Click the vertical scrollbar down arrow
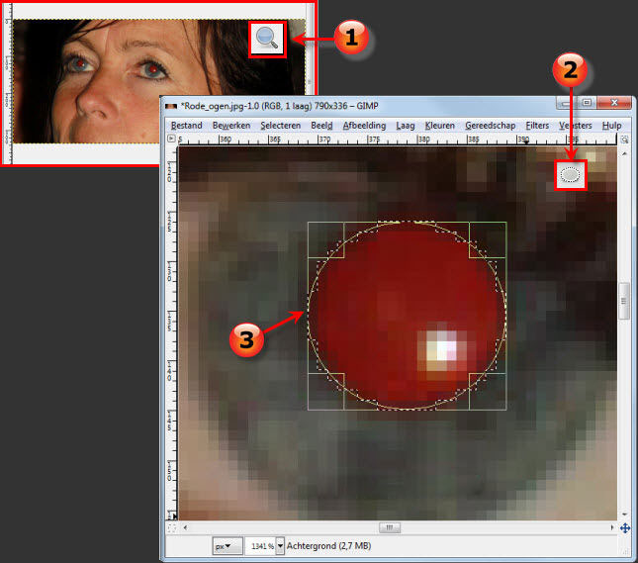The image size is (638, 563). (624, 515)
